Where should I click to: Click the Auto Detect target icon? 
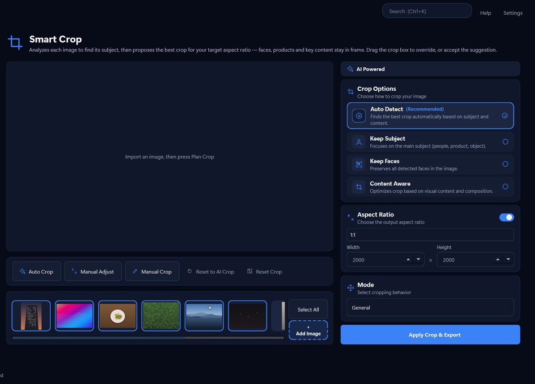click(359, 116)
